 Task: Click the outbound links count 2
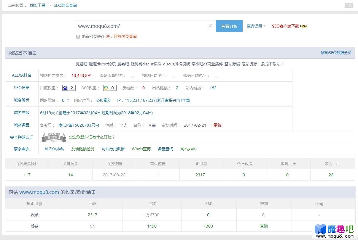coord(177,88)
